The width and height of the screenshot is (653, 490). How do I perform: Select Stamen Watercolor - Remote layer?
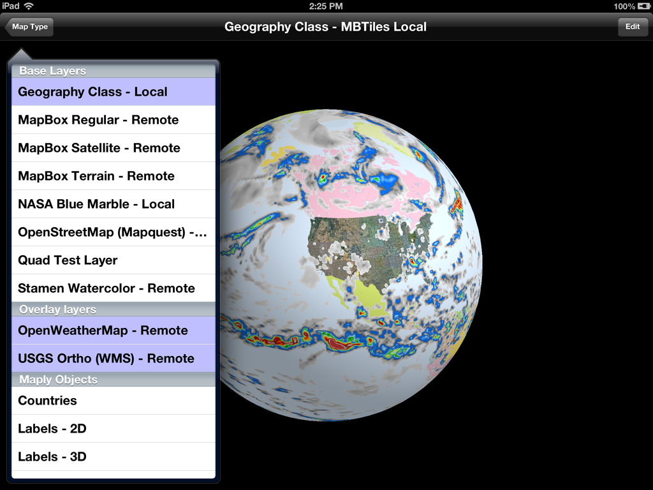[x=114, y=288]
